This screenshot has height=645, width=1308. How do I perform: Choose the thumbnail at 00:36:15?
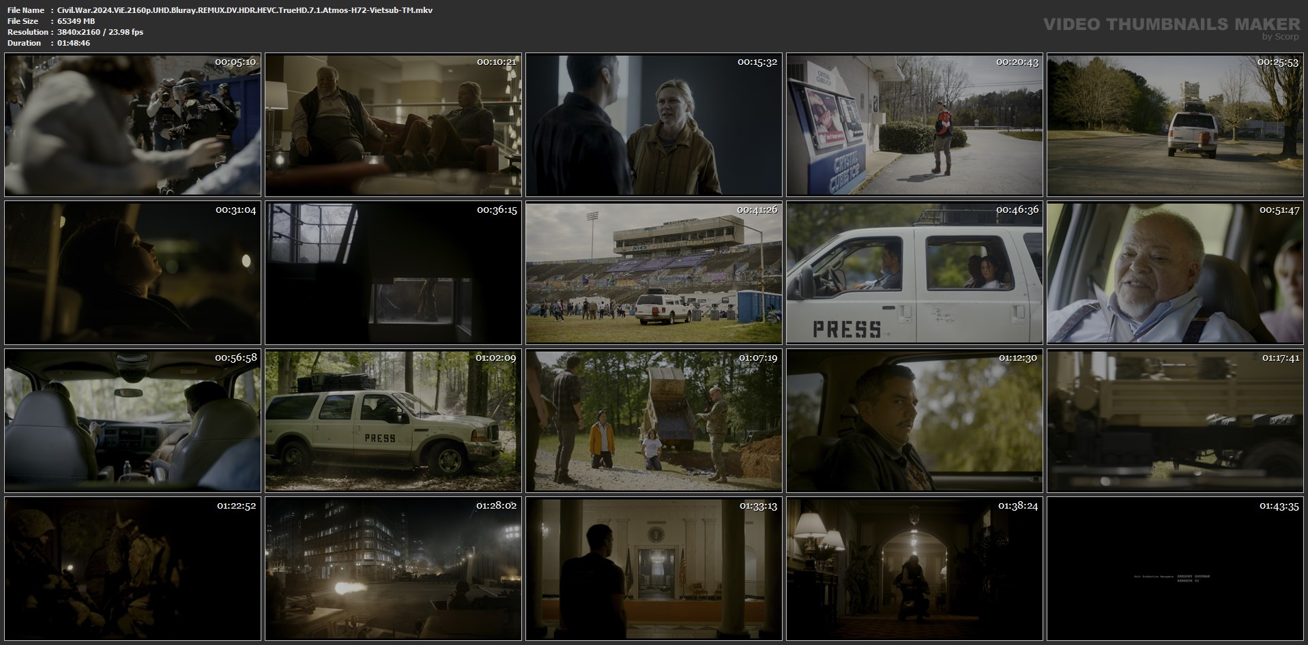click(x=393, y=273)
